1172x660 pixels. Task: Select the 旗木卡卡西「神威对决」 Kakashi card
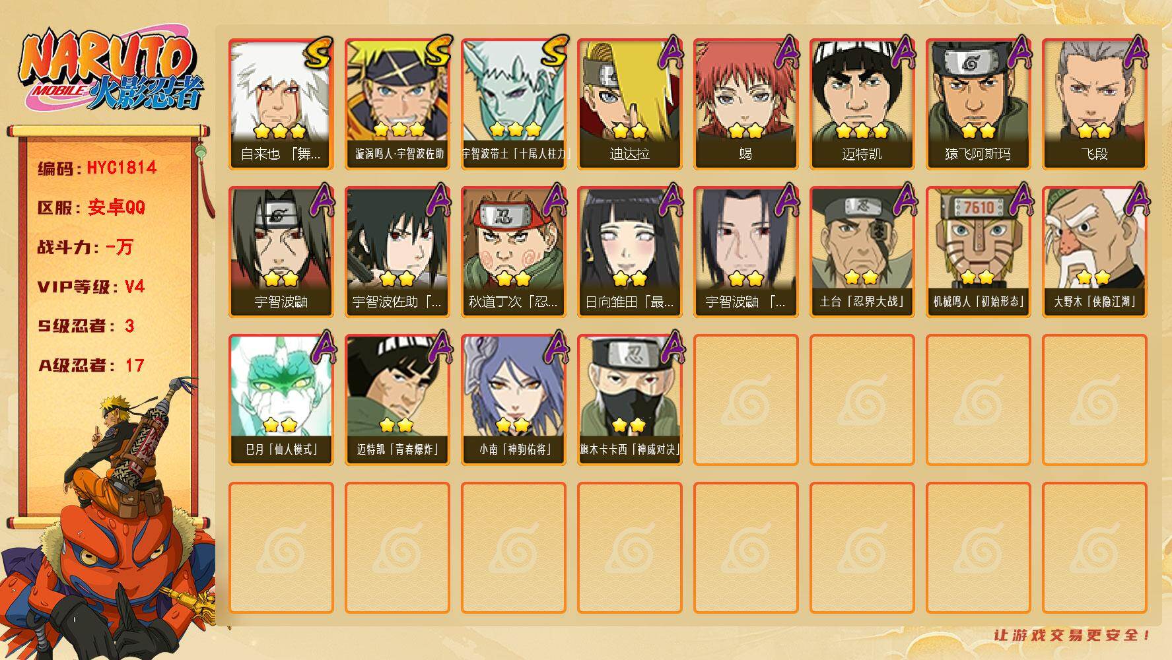[629, 399]
